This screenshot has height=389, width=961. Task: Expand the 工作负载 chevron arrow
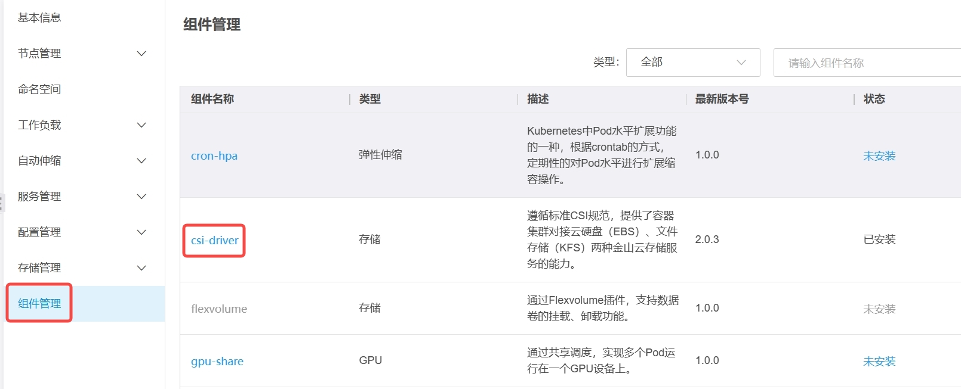click(141, 125)
